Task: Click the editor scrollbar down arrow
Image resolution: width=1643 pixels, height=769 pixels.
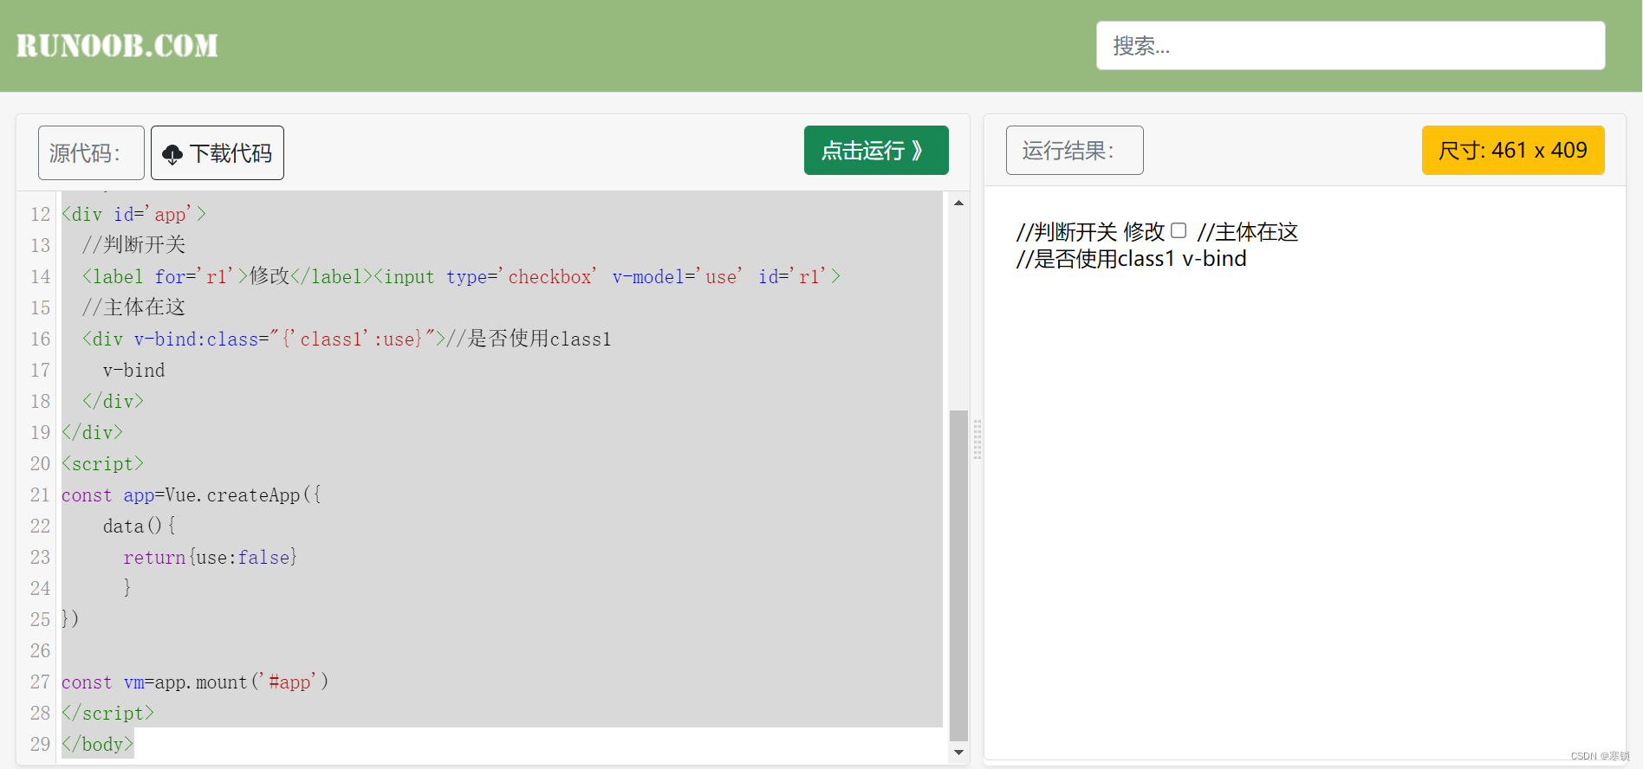Action: pyautogui.click(x=958, y=752)
